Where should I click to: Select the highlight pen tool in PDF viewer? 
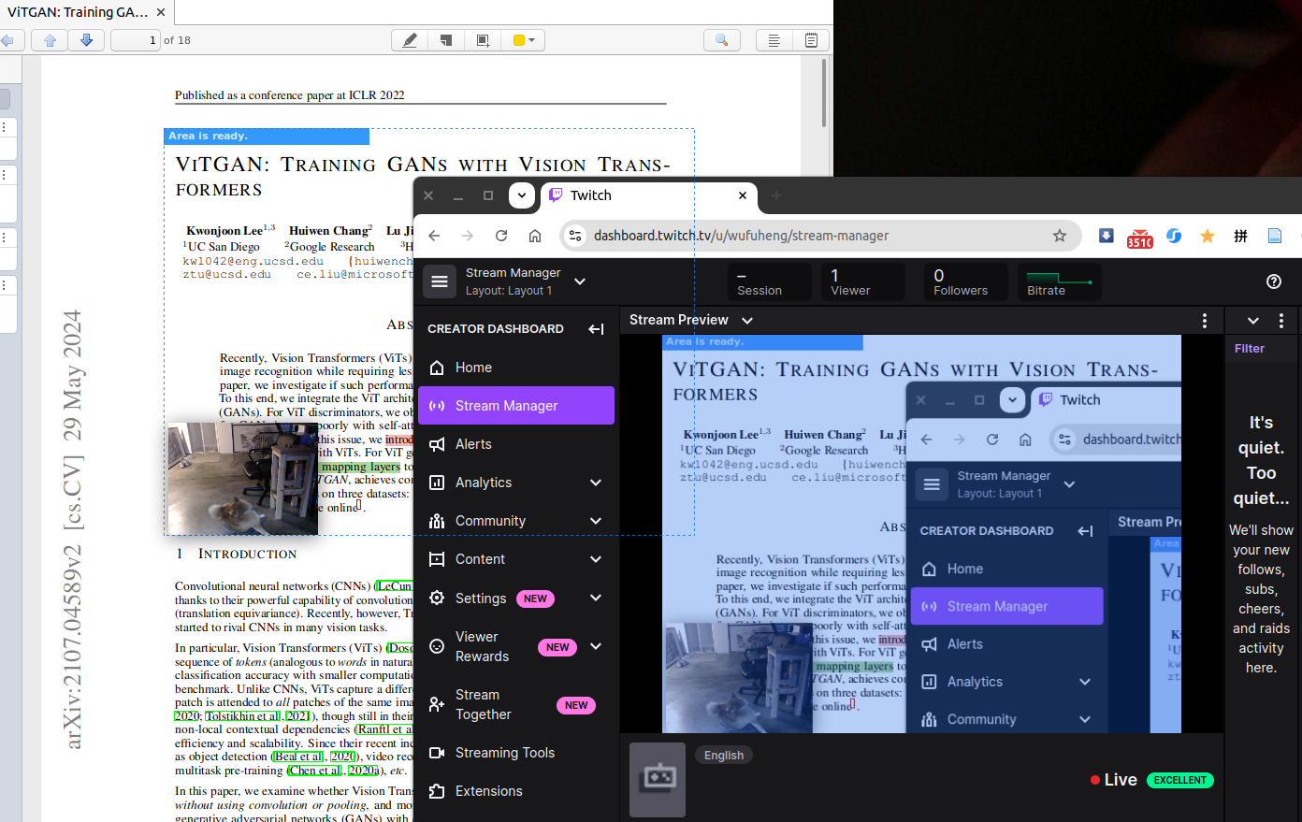(410, 40)
